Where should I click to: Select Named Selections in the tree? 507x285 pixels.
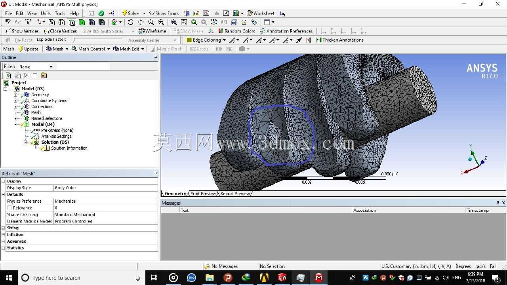(x=47, y=118)
